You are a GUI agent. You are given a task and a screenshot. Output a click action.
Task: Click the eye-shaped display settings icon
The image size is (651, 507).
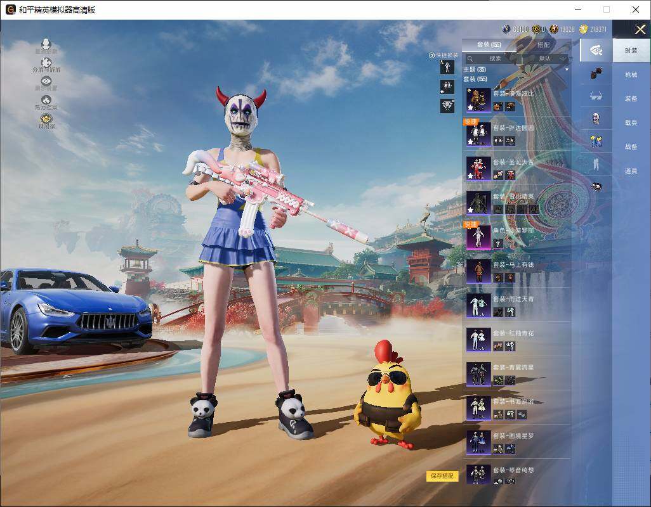(46, 81)
